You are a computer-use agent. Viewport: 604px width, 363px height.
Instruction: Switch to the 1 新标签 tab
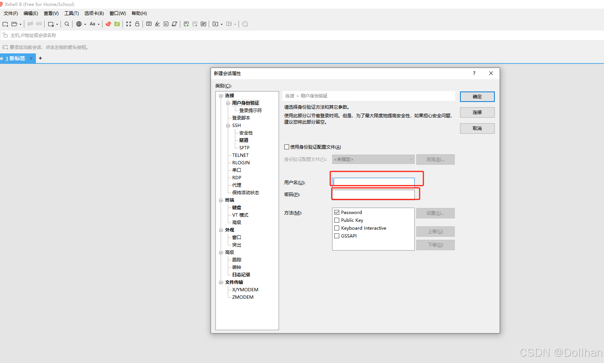[x=16, y=58]
